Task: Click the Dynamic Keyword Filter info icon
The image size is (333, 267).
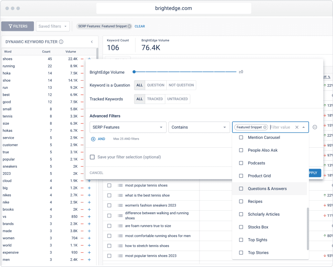Action: pos(61,42)
